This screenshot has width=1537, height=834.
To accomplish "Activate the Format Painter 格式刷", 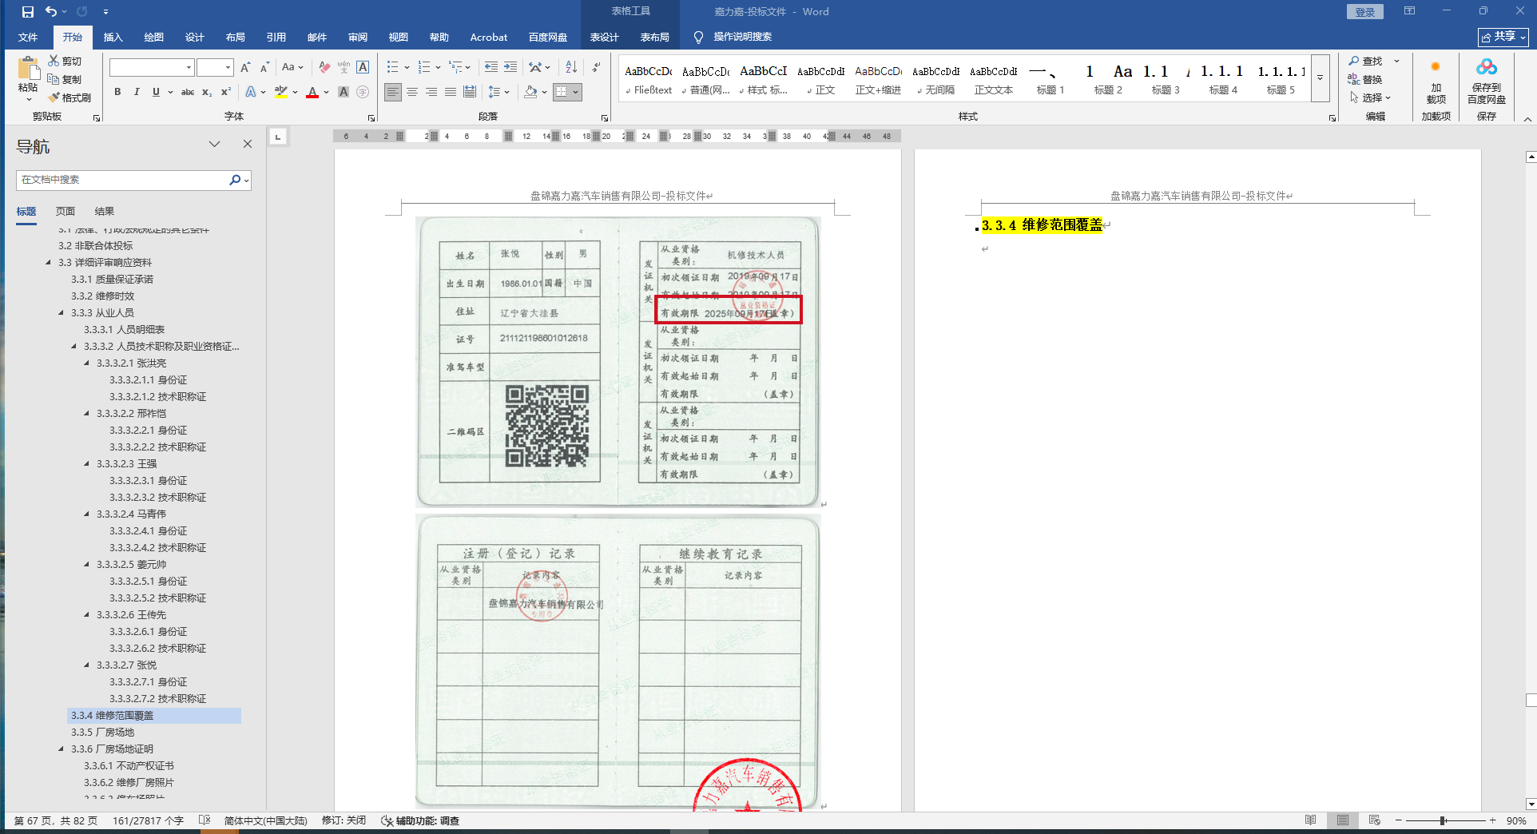I will [x=70, y=97].
